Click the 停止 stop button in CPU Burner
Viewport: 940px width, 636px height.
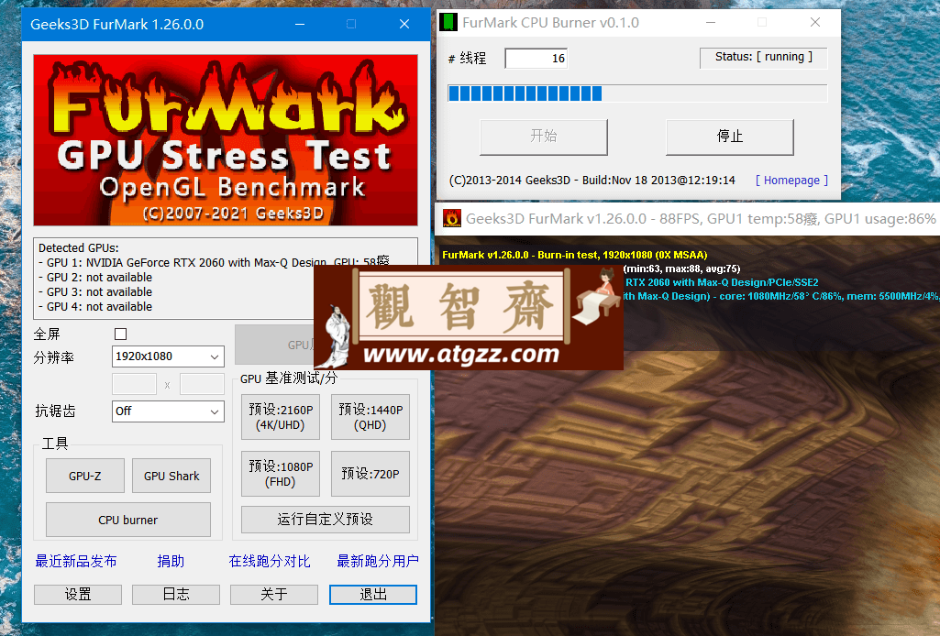[730, 137]
